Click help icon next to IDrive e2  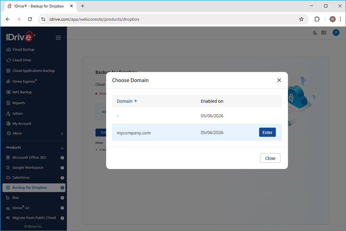coord(62,208)
